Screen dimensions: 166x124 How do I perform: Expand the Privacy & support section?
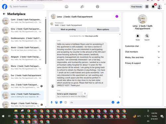pos(142,63)
